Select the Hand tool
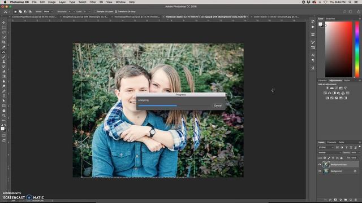 pyautogui.click(x=4, y=111)
